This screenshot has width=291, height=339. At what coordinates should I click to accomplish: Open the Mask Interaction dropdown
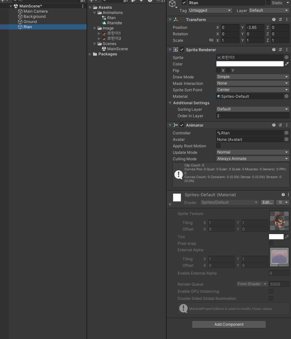click(253, 83)
